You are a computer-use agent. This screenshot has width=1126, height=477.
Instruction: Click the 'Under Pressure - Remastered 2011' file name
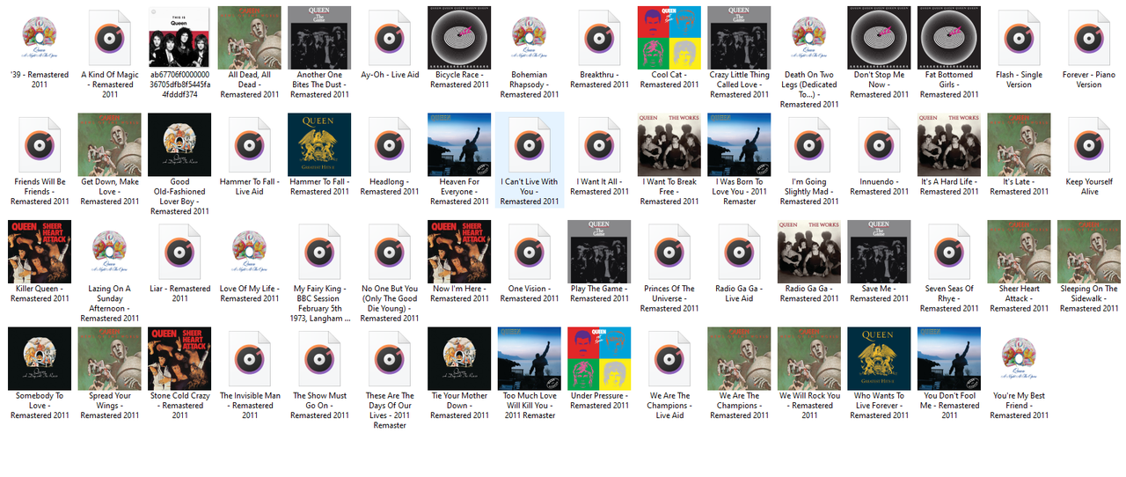599,400
